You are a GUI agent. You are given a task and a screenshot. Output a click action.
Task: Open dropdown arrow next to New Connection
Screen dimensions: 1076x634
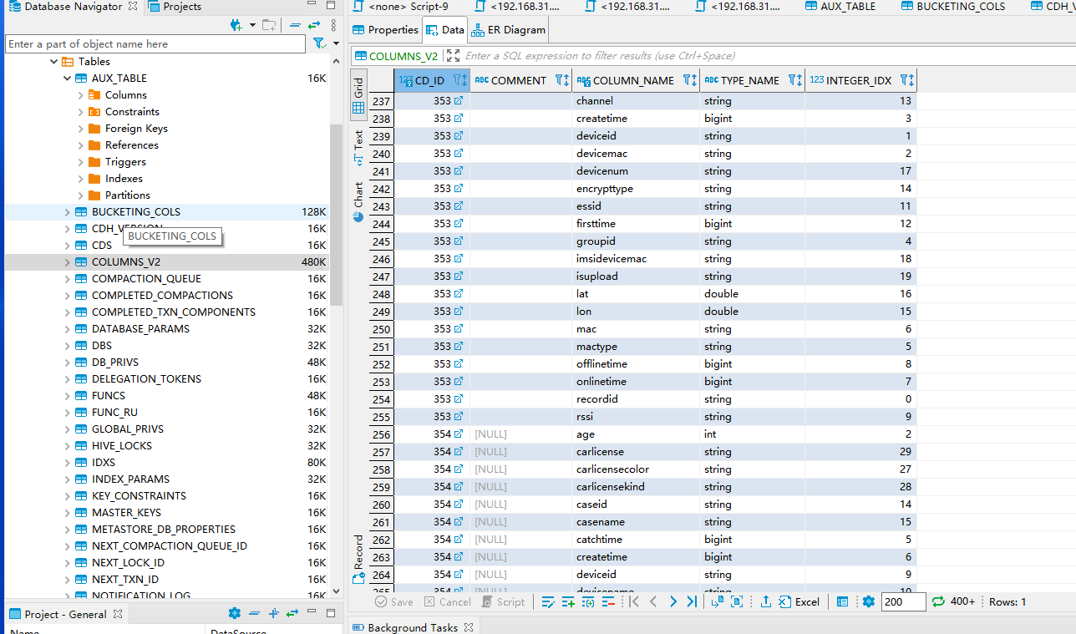click(252, 26)
